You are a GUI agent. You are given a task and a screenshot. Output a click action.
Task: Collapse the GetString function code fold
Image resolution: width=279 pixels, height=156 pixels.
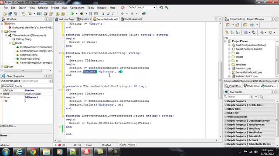click(x=64, y=53)
